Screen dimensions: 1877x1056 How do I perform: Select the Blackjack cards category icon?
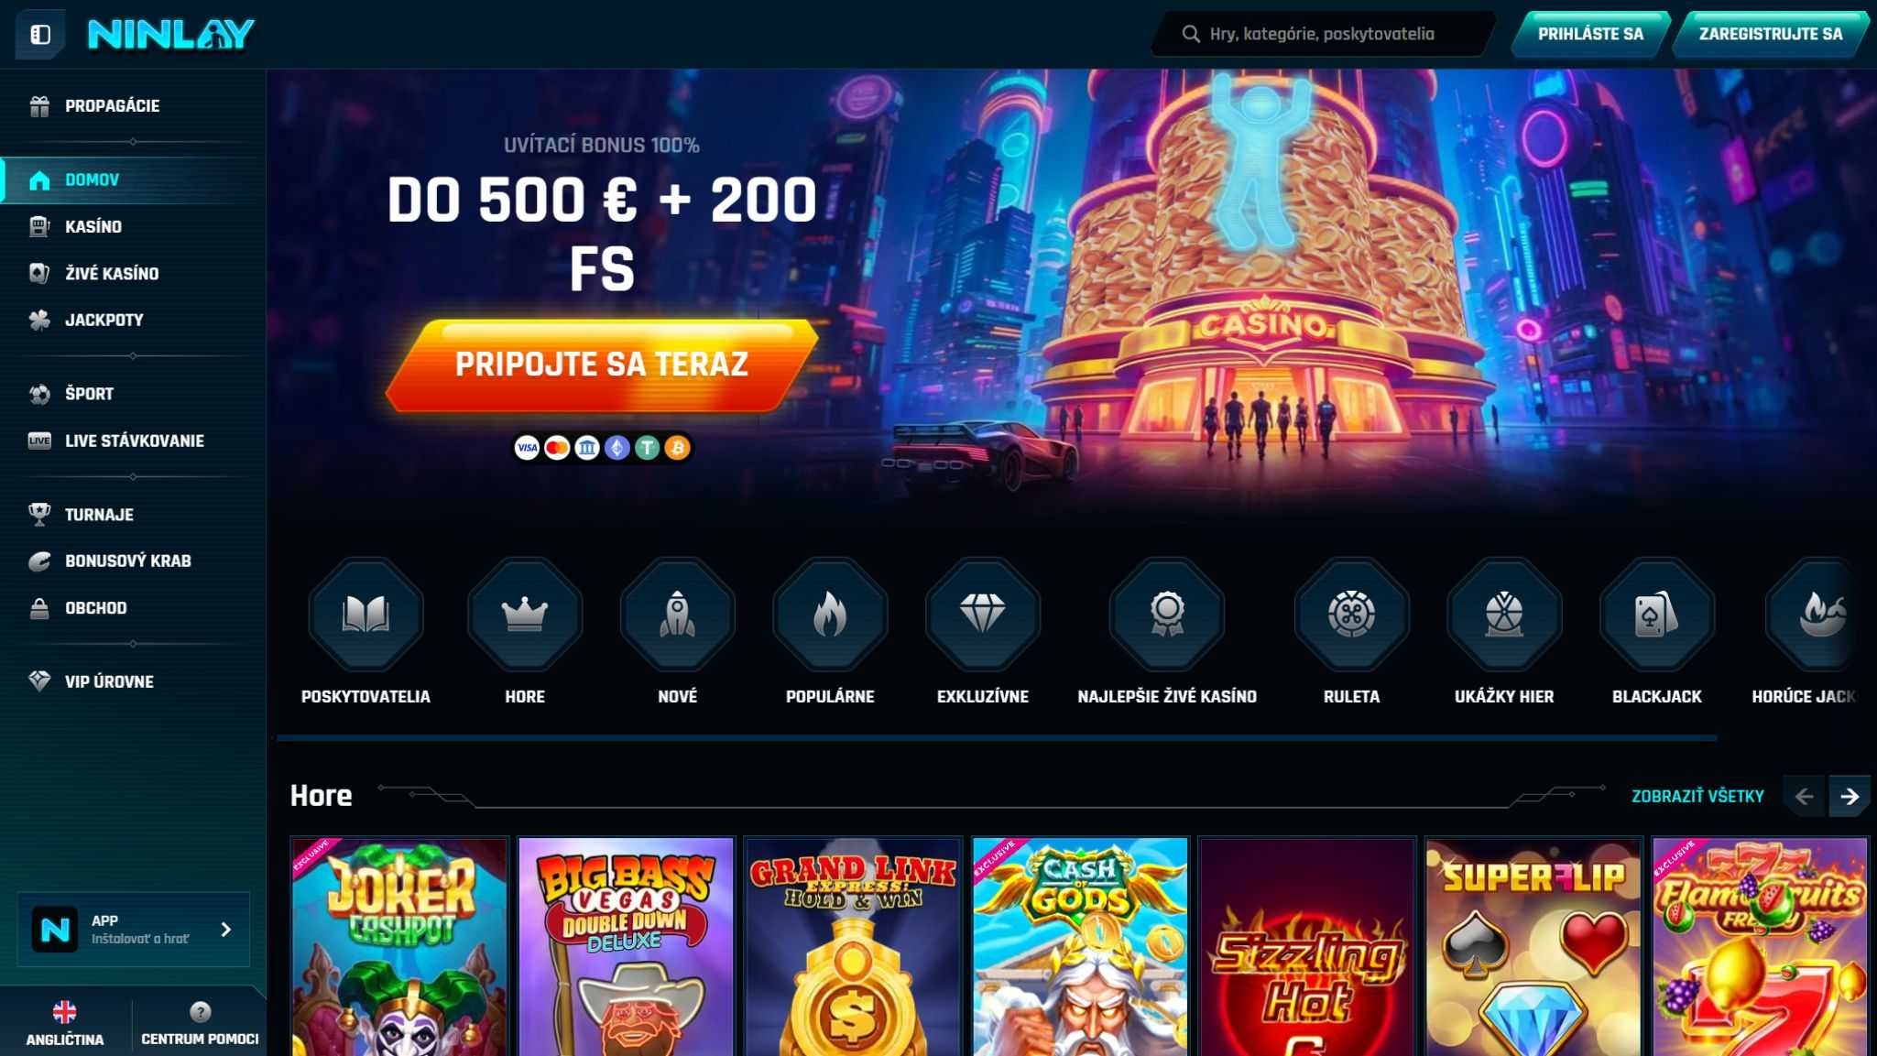pyautogui.click(x=1657, y=614)
